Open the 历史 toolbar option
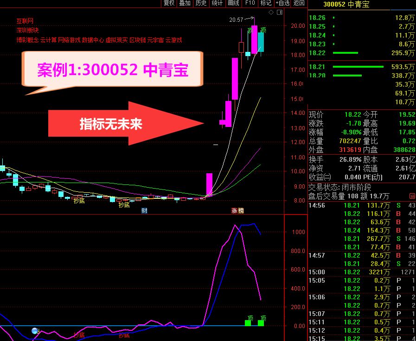 (x=201, y=3)
